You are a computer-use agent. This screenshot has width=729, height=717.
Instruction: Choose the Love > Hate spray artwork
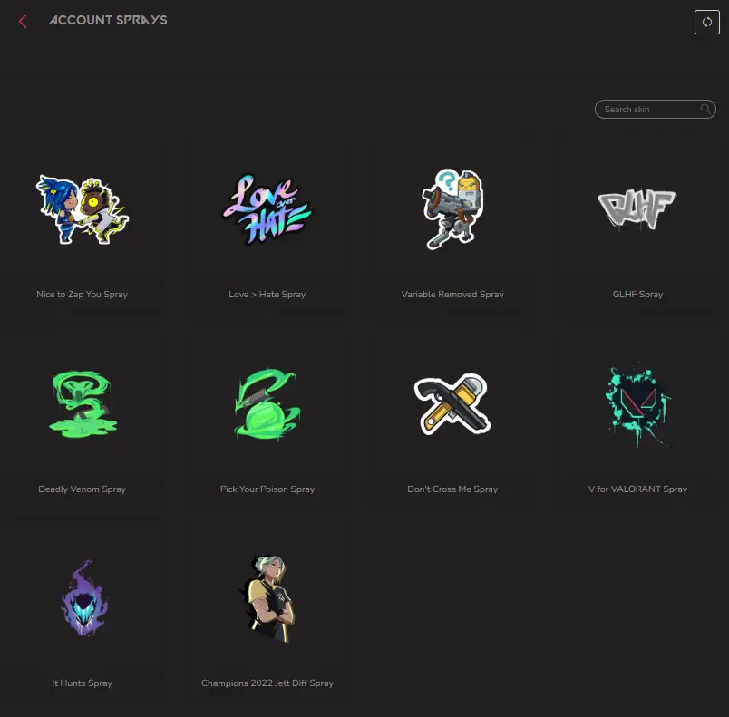267,210
